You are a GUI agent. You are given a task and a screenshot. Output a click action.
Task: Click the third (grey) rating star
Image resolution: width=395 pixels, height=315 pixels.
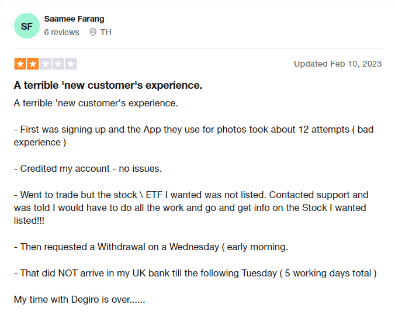point(46,64)
